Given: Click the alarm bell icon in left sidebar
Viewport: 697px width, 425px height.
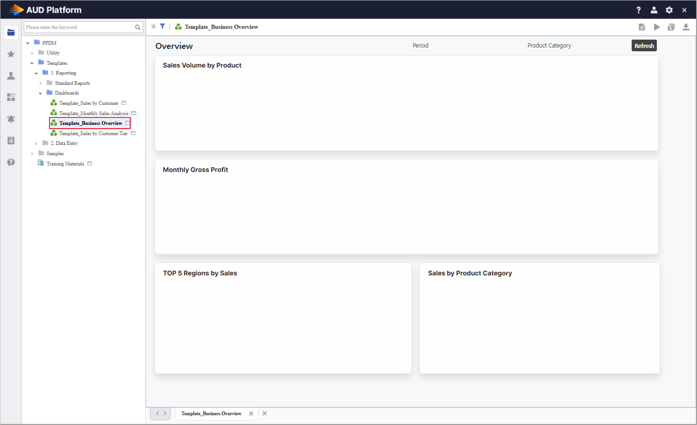Looking at the screenshot, I should tap(11, 119).
